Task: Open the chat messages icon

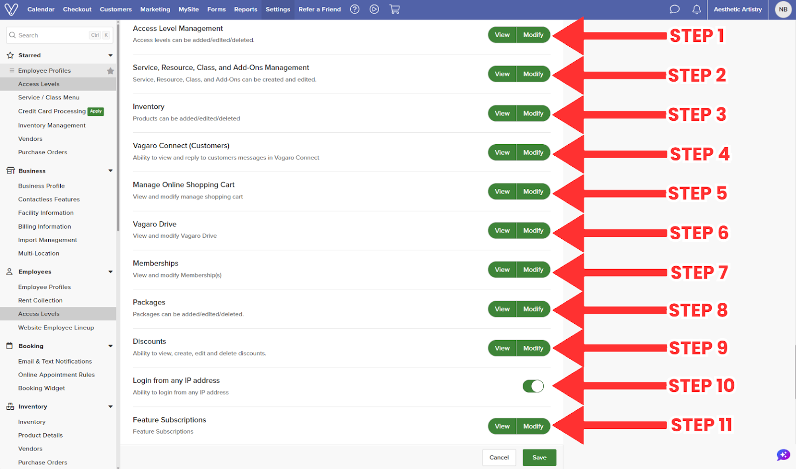Action: pos(675,9)
